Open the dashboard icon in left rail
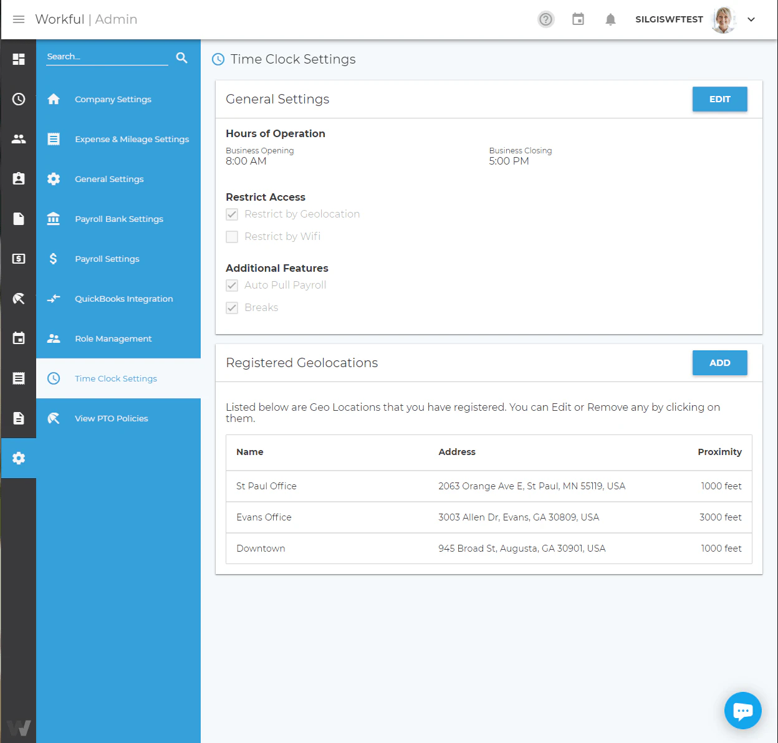778x743 pixels. click(19, 59)
